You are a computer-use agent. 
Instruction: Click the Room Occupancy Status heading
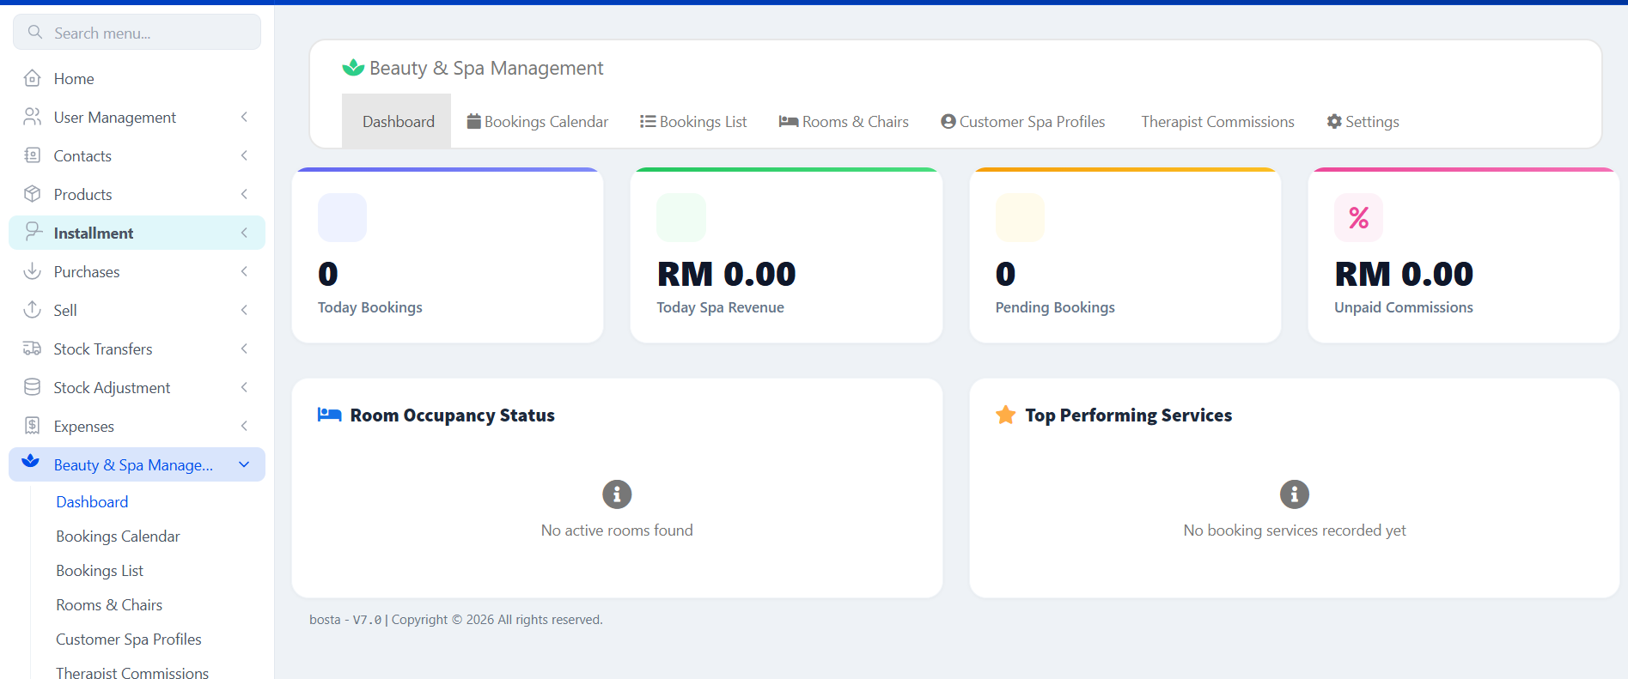452,415
